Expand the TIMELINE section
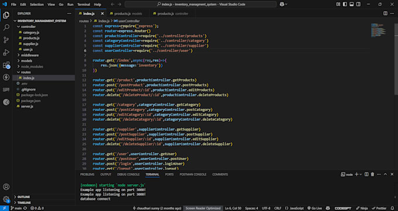The image size is (398, 211). pos(24,203)
